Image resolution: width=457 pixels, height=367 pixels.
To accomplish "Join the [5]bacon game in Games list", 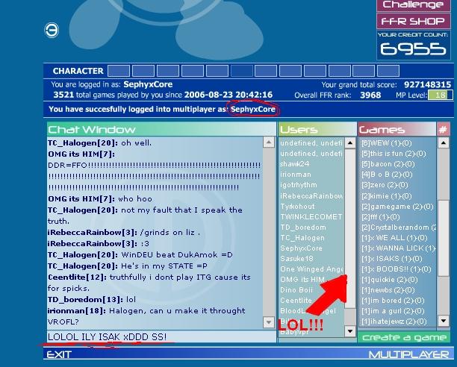I will (x=382, y=164).
